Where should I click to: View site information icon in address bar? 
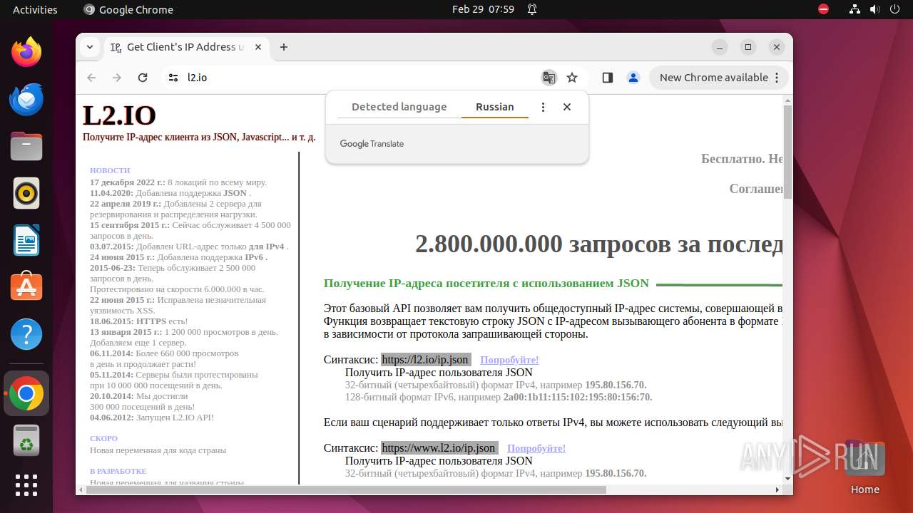point(173,78)
